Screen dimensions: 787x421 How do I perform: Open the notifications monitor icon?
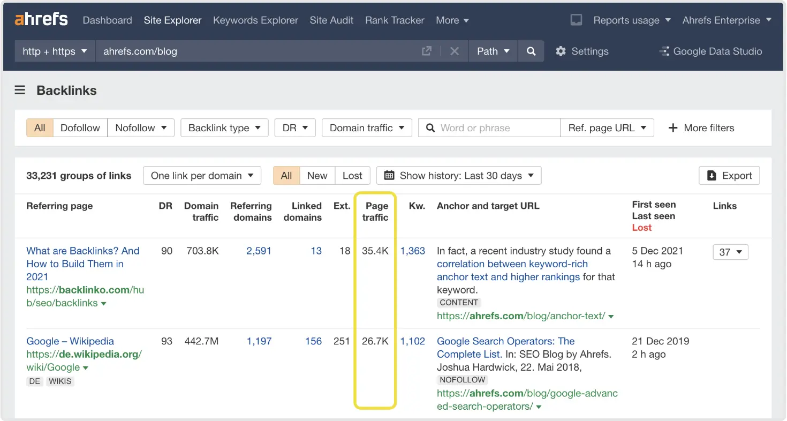tap(576, 20)
